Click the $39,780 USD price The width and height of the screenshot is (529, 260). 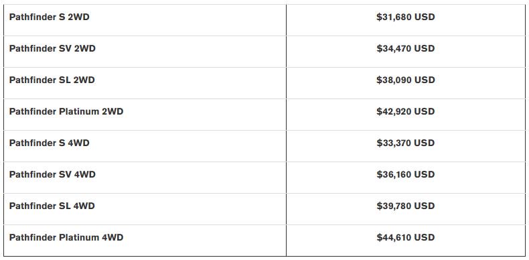(x=406, y=206)
